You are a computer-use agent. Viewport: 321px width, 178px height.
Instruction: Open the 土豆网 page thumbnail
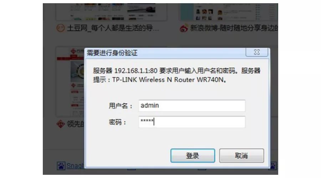point(112,12)
